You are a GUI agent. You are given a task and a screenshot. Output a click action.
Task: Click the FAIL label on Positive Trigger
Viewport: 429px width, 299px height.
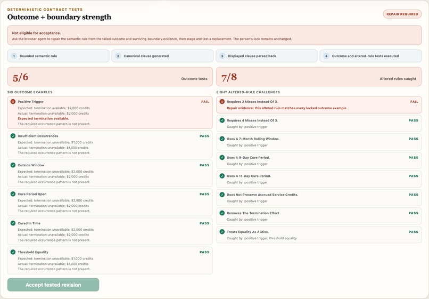(x=205, y=102)
